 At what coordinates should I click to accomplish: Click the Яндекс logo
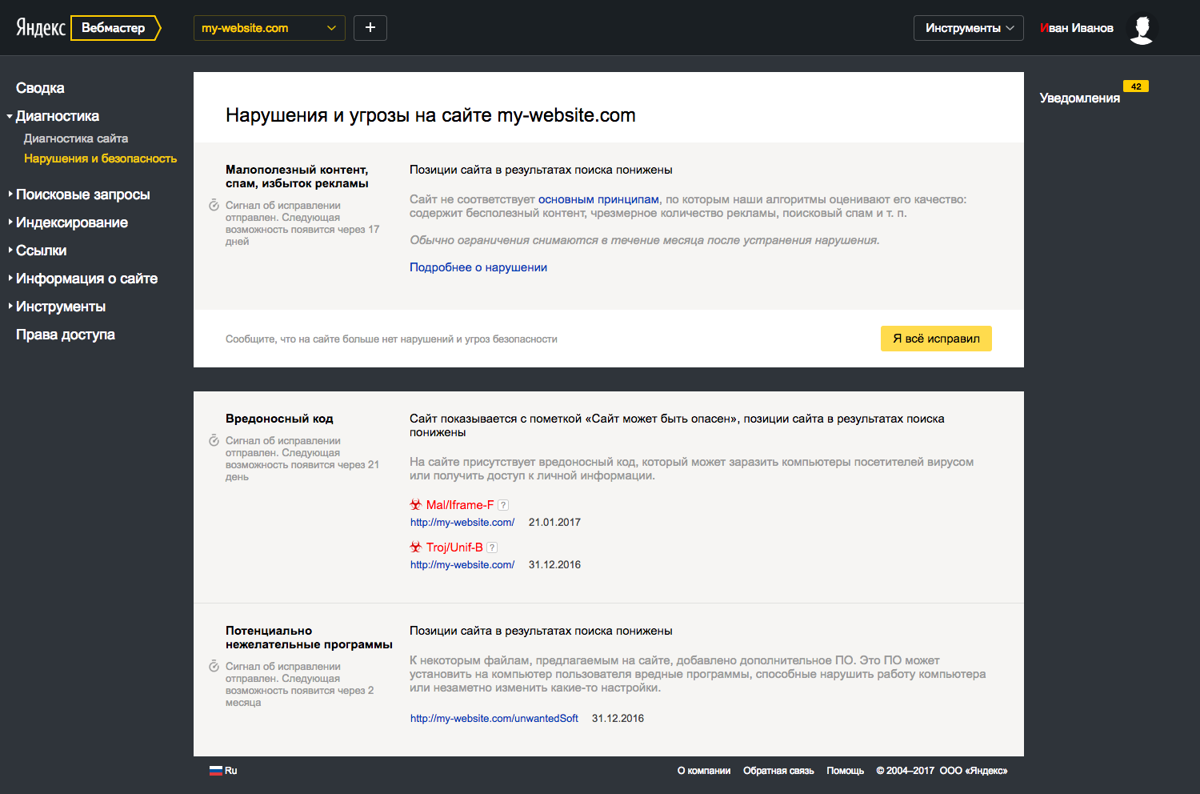(x=41, y=28)
